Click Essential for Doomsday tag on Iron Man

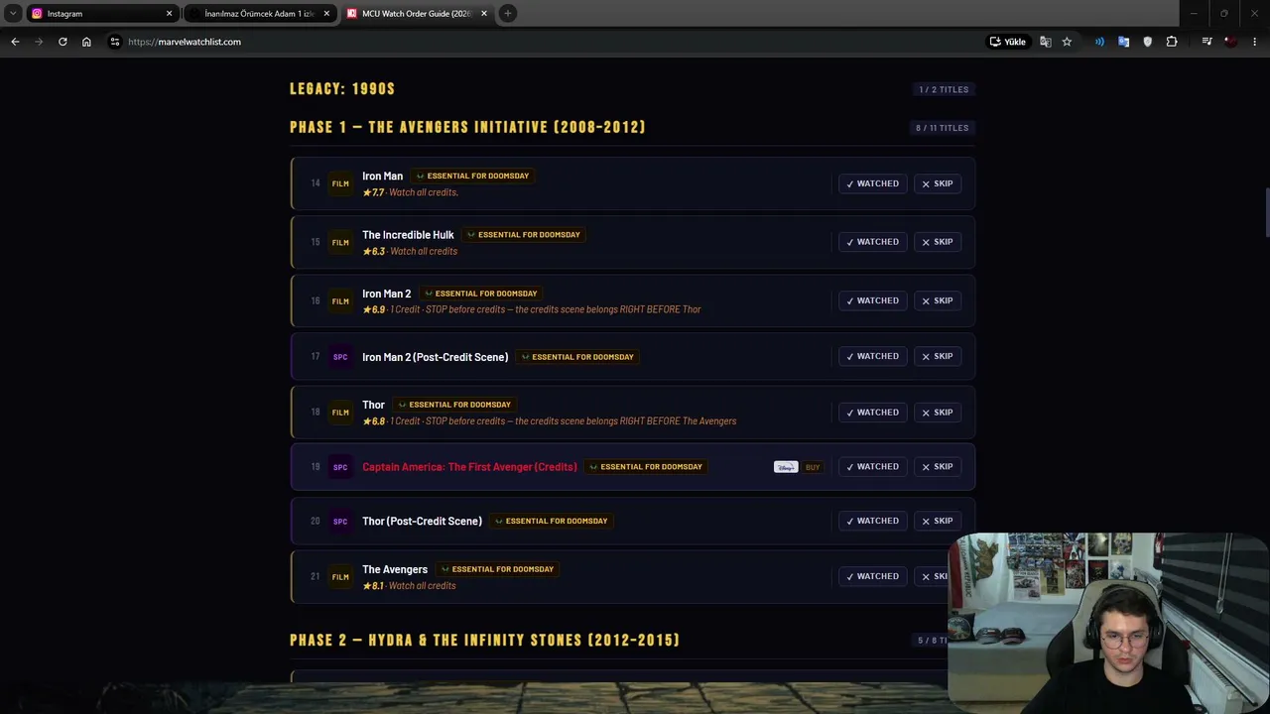472,176
